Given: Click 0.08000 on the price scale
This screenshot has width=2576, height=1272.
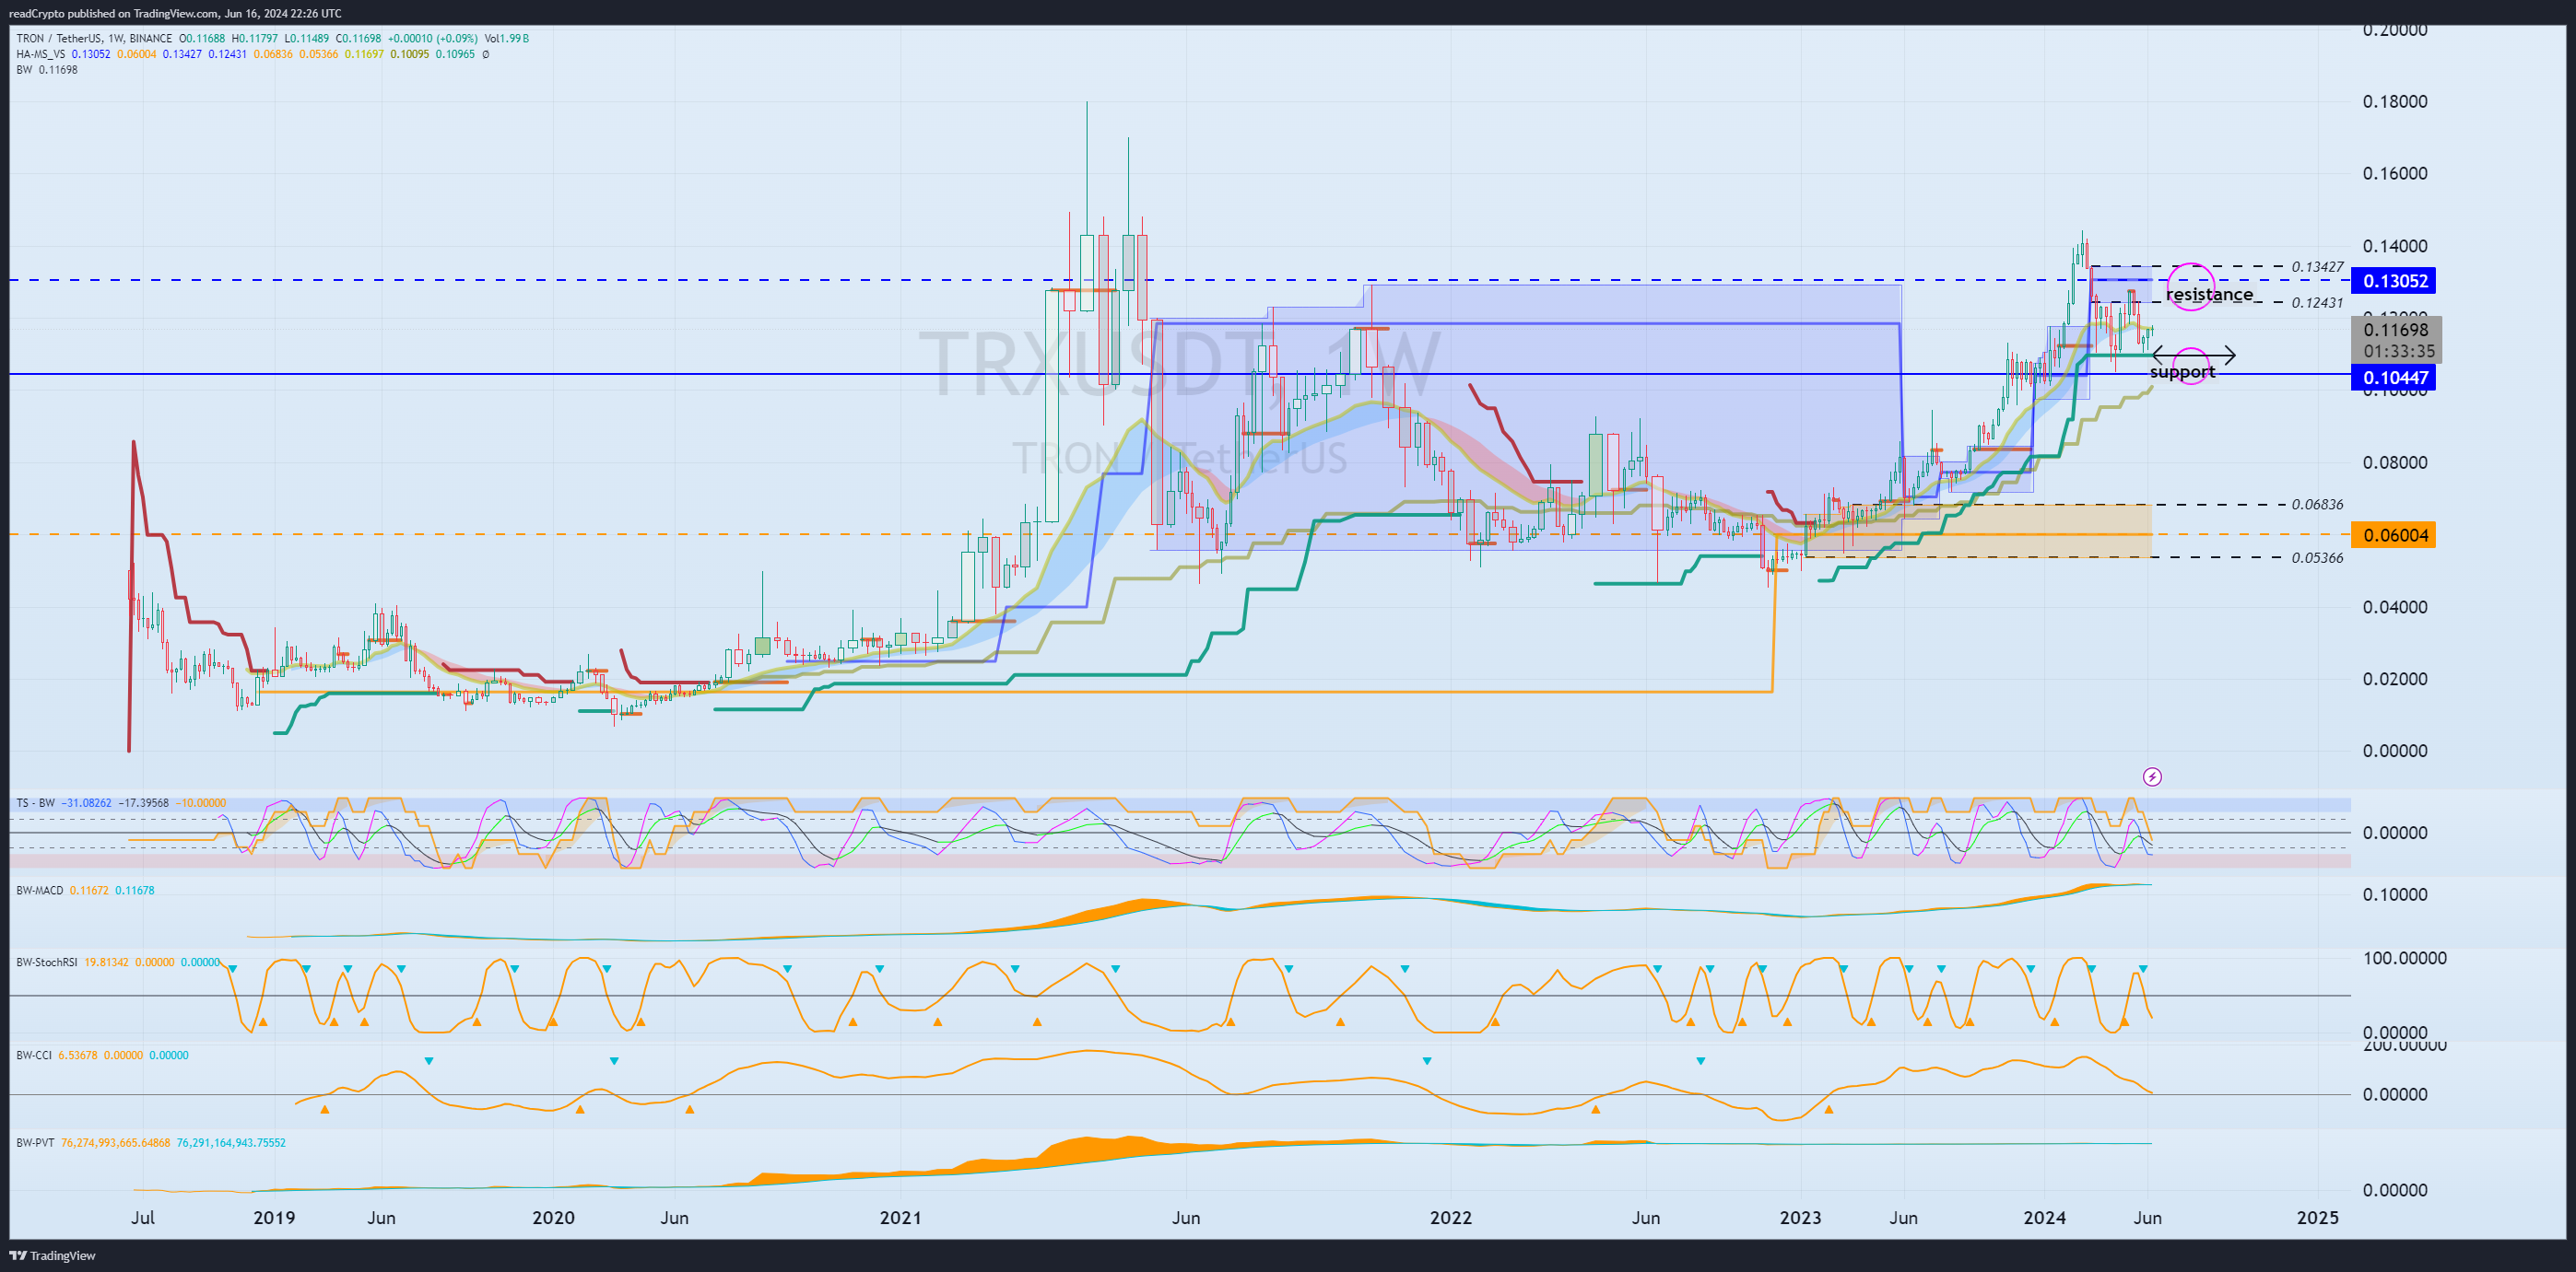Looking at the screenshot, I should point(2395,462).
